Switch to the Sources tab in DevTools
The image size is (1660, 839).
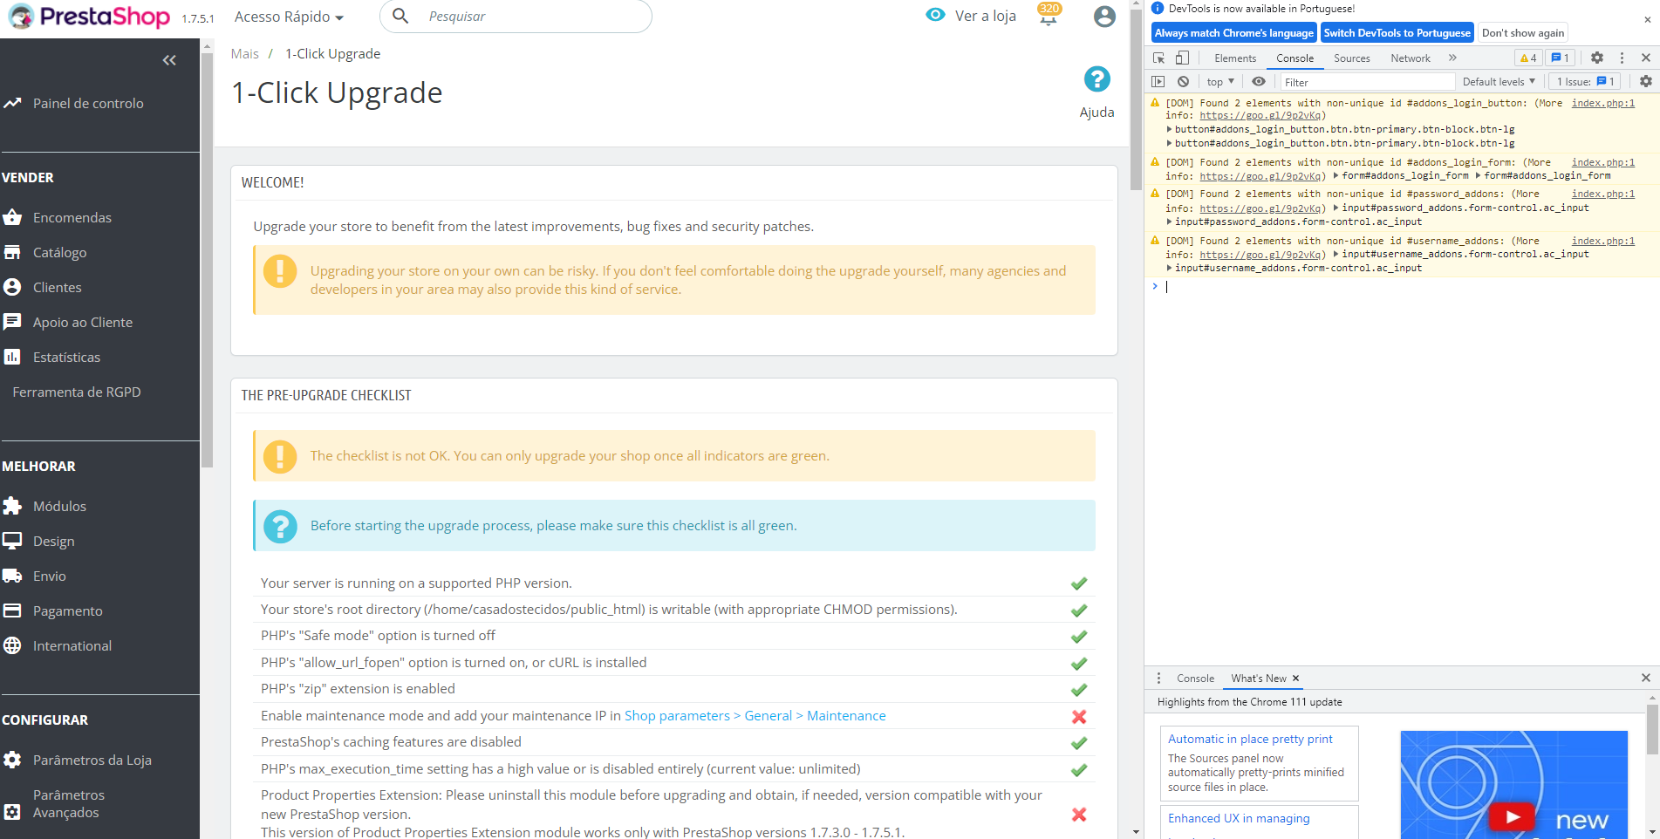point(1351,58)
